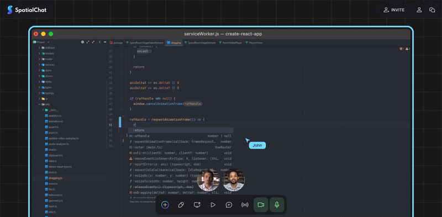442x217 pixels.
Task: Switch to the SpaceRoomStageElement tab
Action: [200, 43]
